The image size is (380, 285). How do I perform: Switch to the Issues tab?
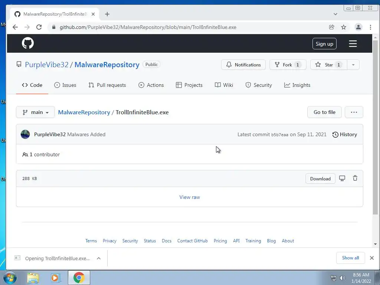(65, 85)
